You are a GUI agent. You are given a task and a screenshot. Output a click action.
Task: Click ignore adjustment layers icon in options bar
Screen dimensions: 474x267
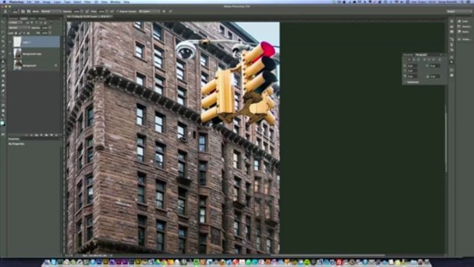pos(163,11)
